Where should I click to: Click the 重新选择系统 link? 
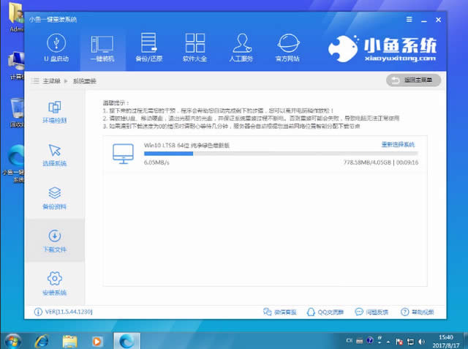(398, 145)
